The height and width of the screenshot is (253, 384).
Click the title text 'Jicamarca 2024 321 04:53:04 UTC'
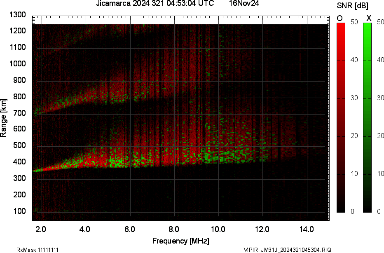point(155,3)
